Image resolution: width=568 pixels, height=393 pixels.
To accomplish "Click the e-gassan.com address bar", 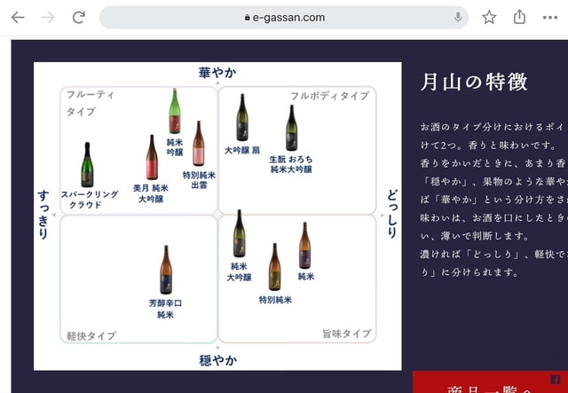I will tap(284, 18).
